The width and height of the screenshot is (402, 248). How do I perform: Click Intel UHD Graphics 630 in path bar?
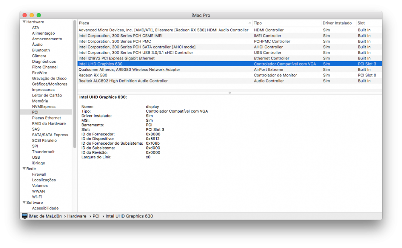click(x=129, y=216)
